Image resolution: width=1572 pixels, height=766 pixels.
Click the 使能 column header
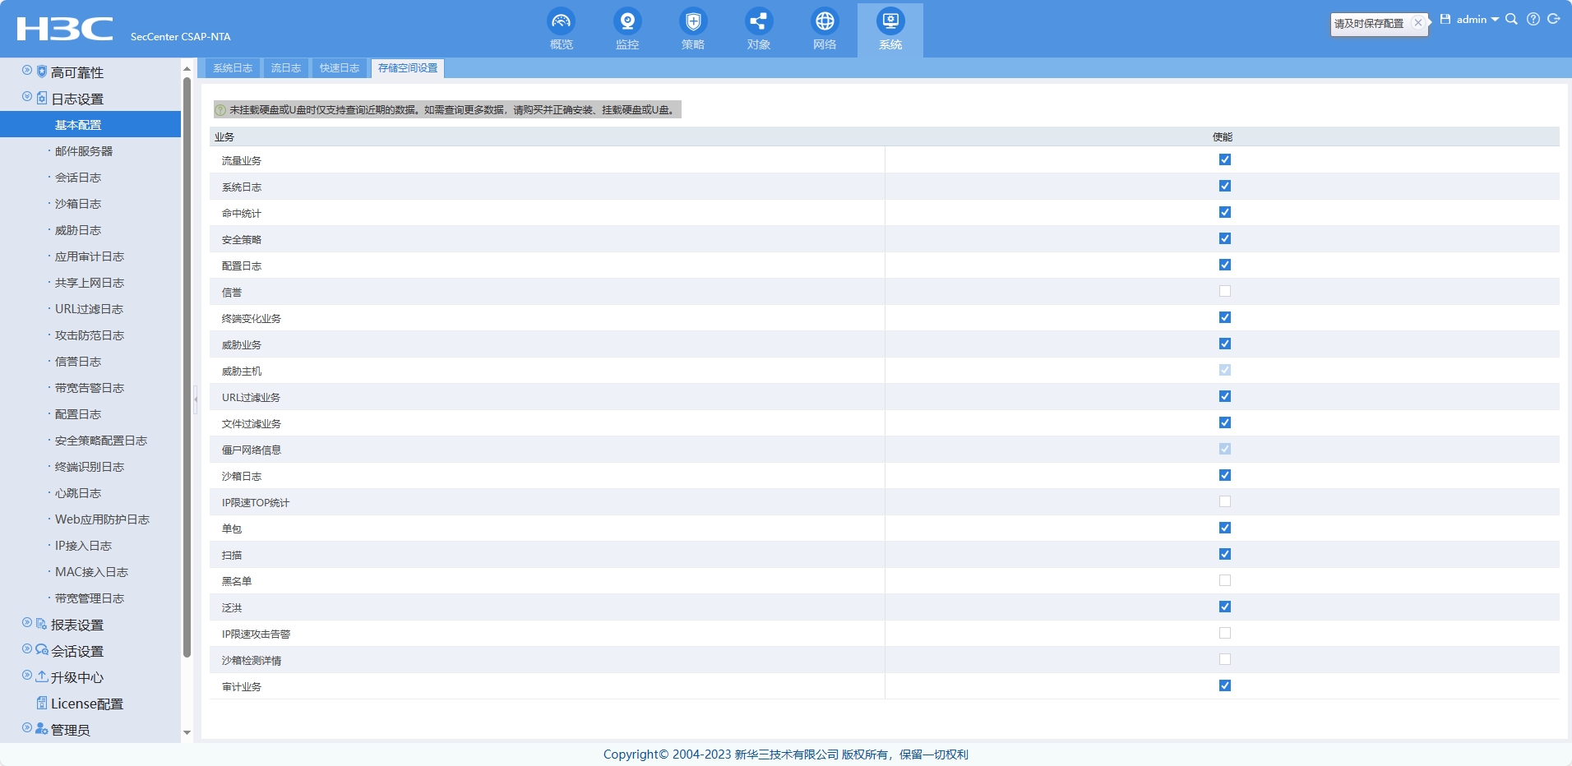coord(1223,137)
